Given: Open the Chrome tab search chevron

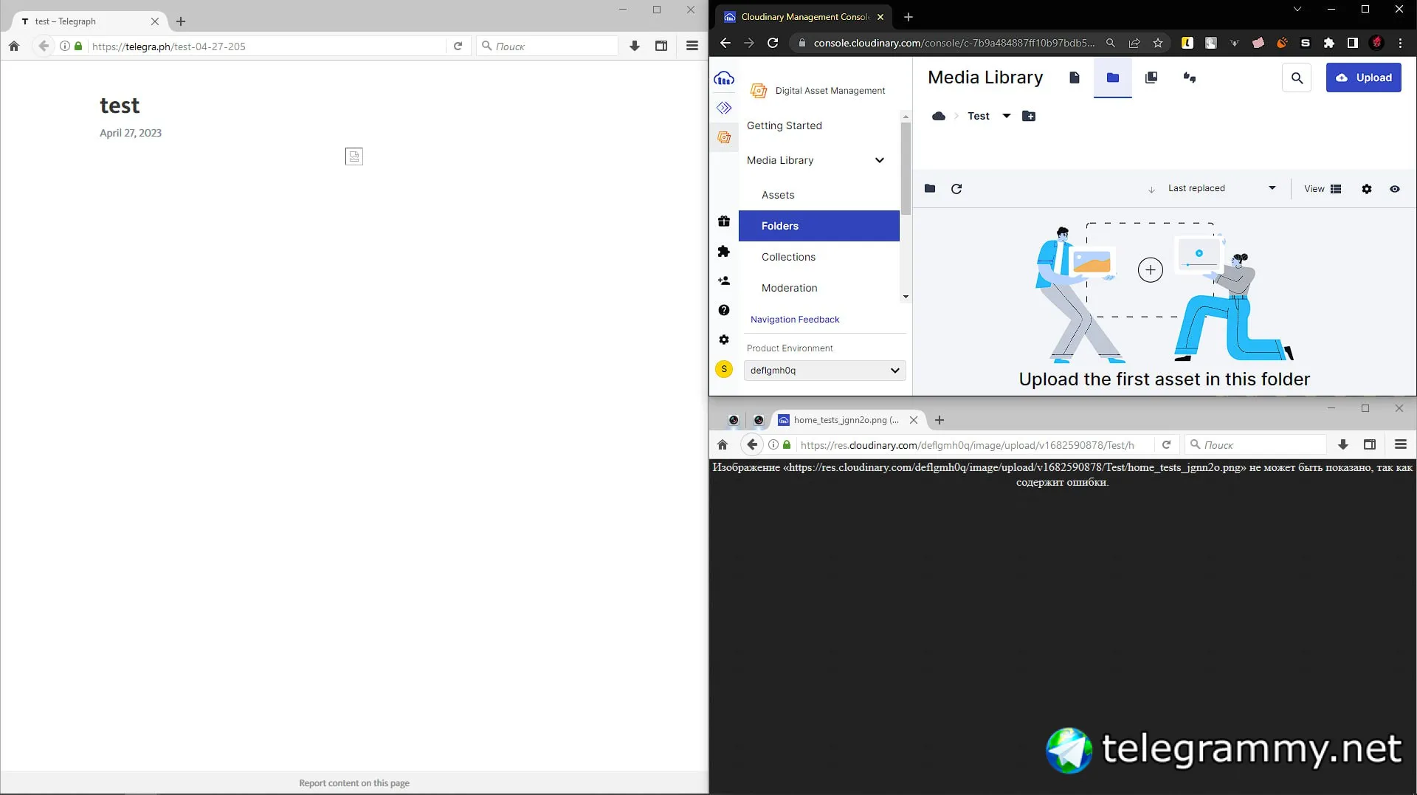Looking at the screenshot, I should (1297, 9).
